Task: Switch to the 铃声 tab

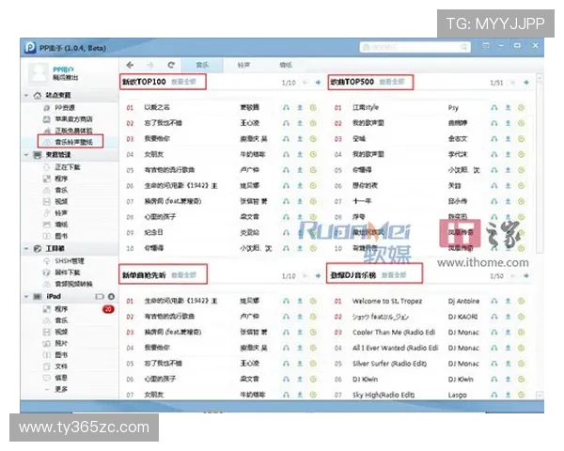Action: (243, 65)
